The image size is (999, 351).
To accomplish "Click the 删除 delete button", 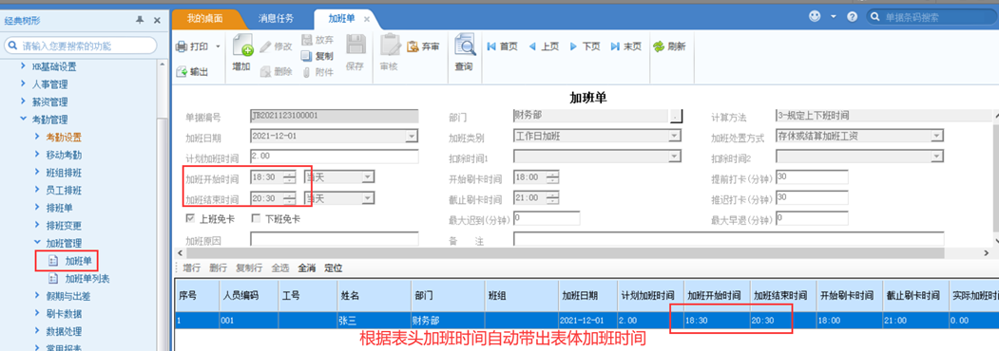I will pyautogui.click(x=276, y=72).
